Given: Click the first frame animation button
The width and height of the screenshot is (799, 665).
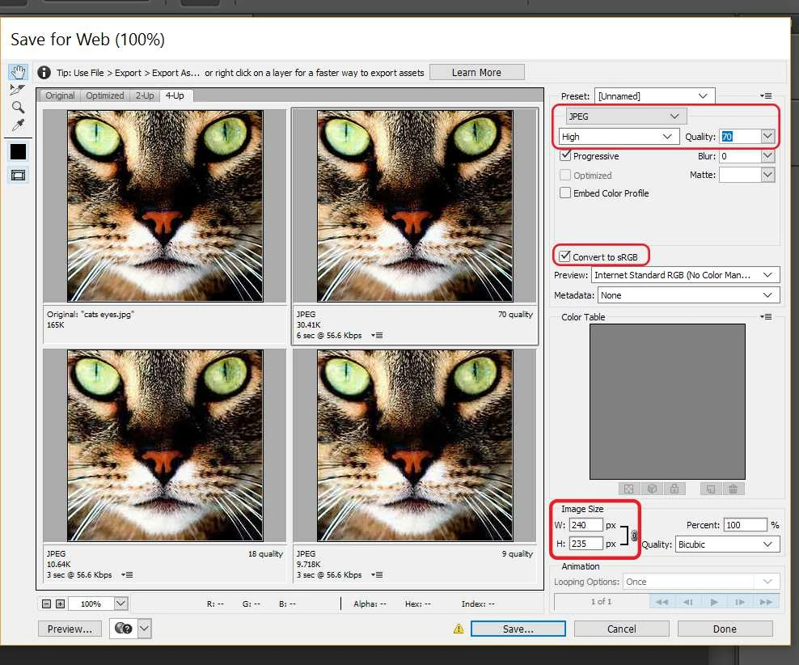Looking at the screenshot, I should click(662, 602).
